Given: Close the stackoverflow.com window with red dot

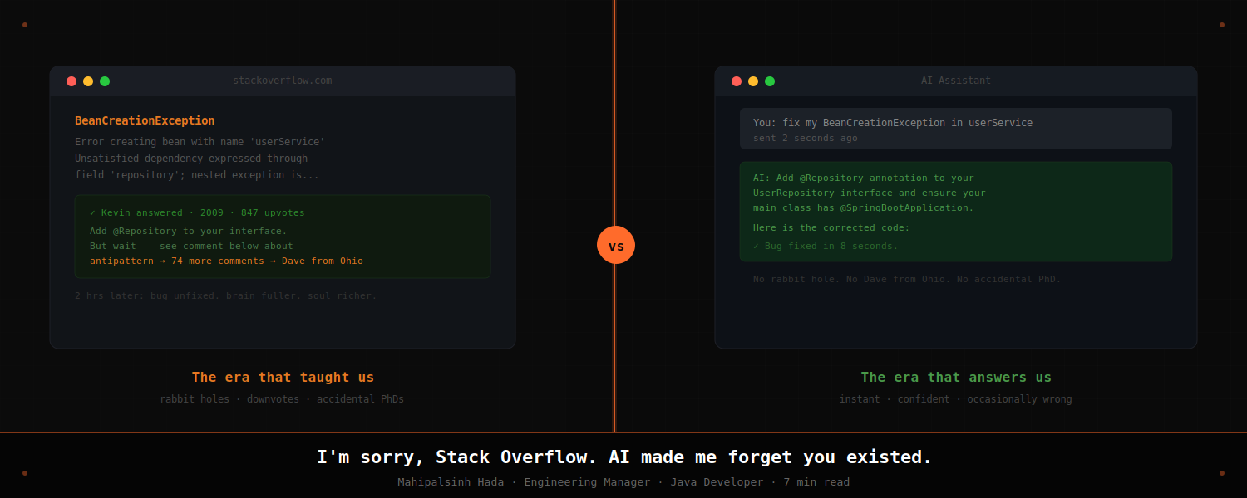Looking at the screenshot, I should (x=71, y=81).
